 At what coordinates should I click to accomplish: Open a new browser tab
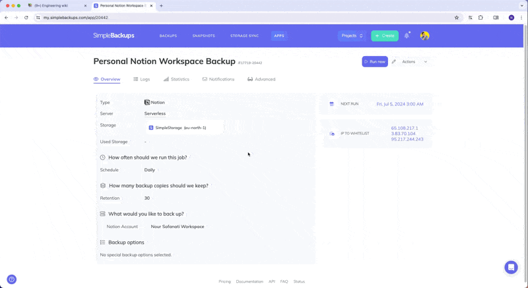pos(161,6)
